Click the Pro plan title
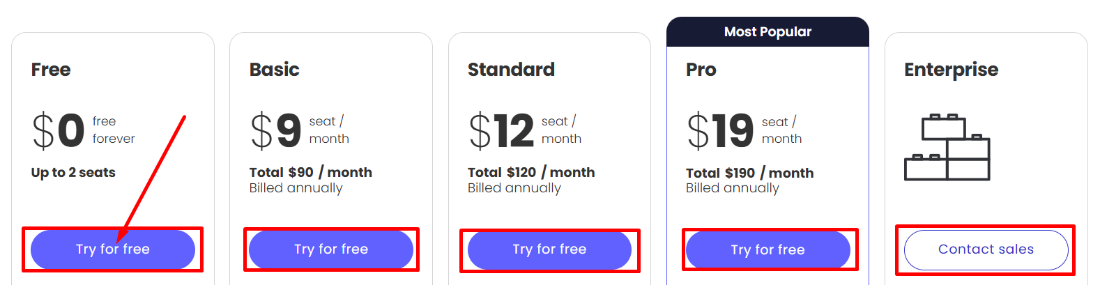The width and height of the screenshot is (1100, 285). coord(701,70)
